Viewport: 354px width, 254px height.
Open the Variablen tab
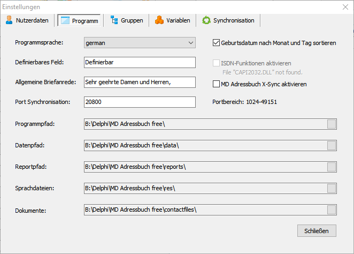point(173,20)
